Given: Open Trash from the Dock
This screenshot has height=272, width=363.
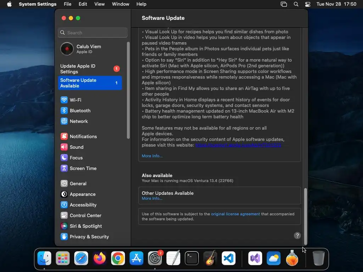Looking at the screenshot, I should click(x=319, y=258).
